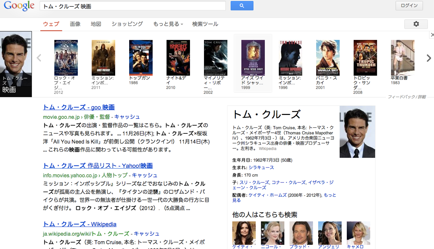Screen dimensions: 434x249
Task: Click ケイティ・ name under first photo
Action: 243,246
